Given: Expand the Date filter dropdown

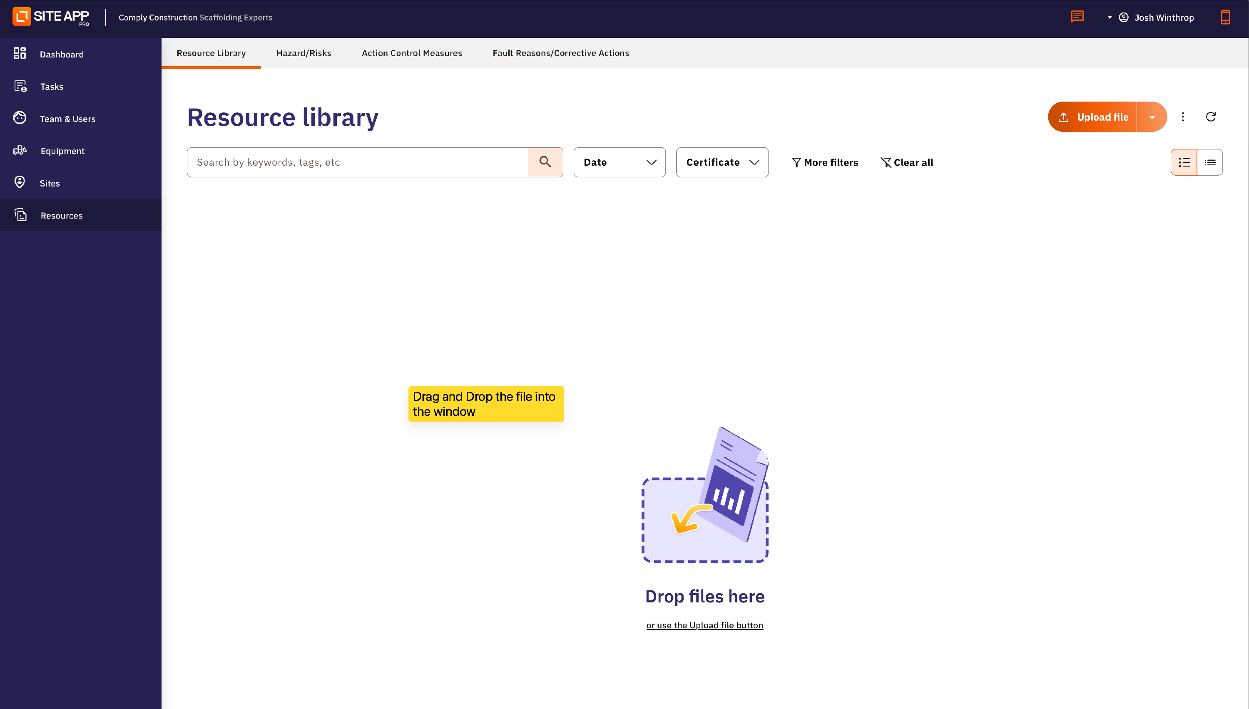Looking at the screenshot, I should 619,162.
